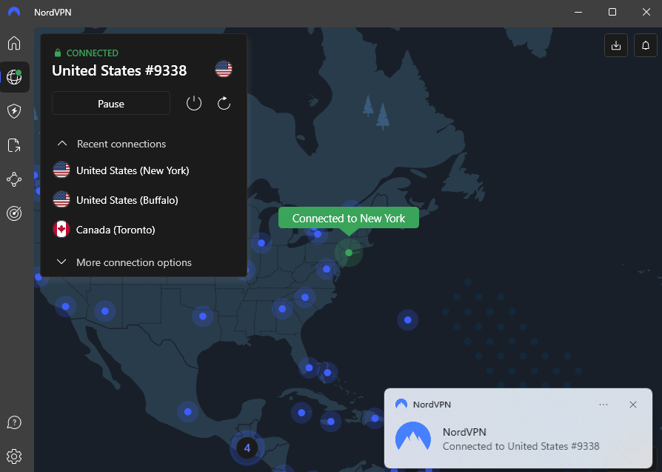
Task: Dismiss the NordVPN toast notification
Action: 633,405
